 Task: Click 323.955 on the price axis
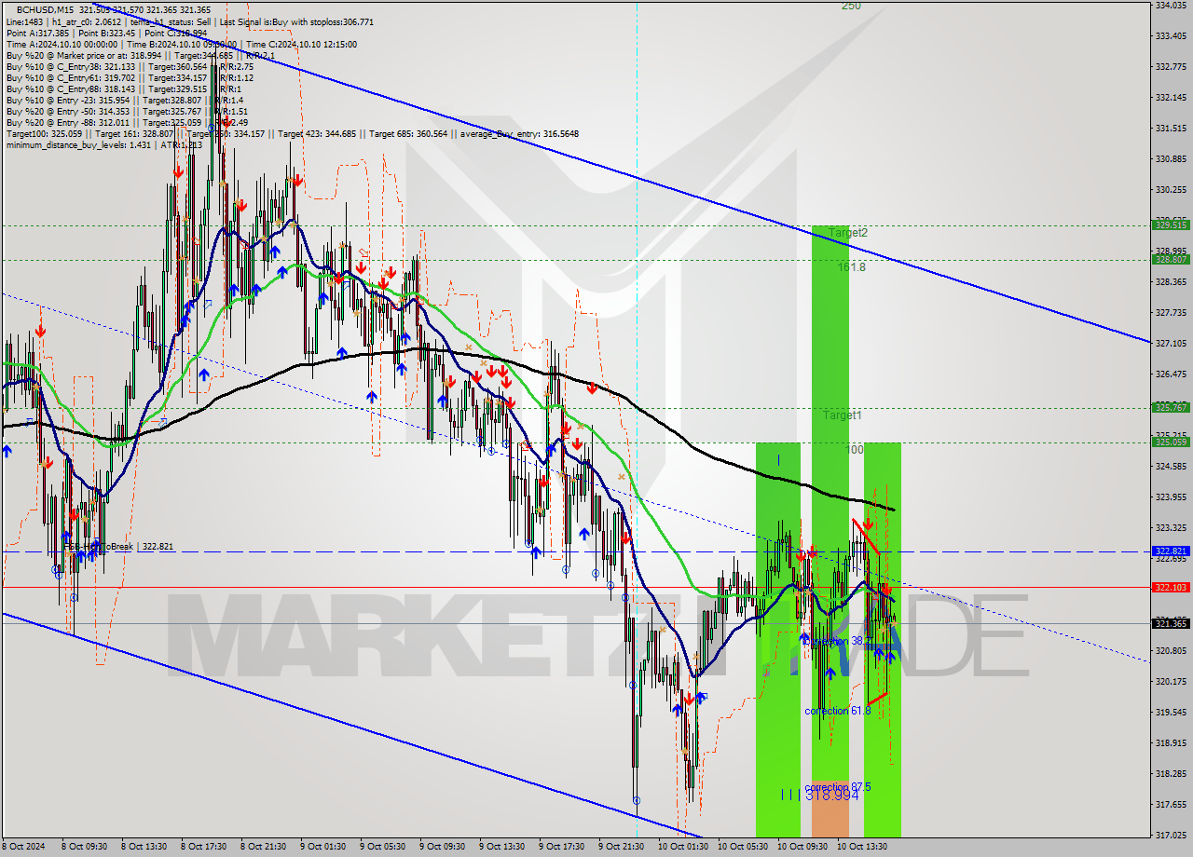(x=1171, y=497)
